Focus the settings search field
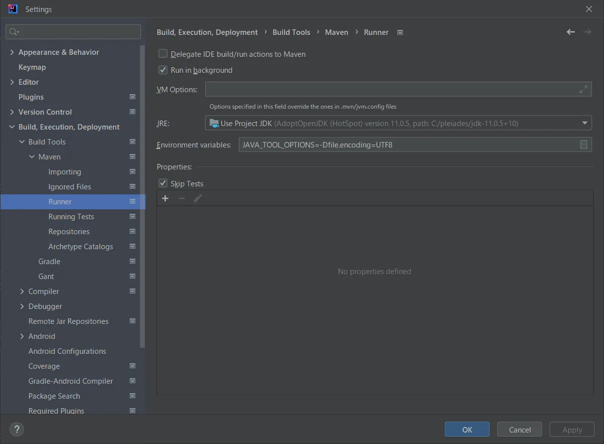 click(x=73, y=32)
